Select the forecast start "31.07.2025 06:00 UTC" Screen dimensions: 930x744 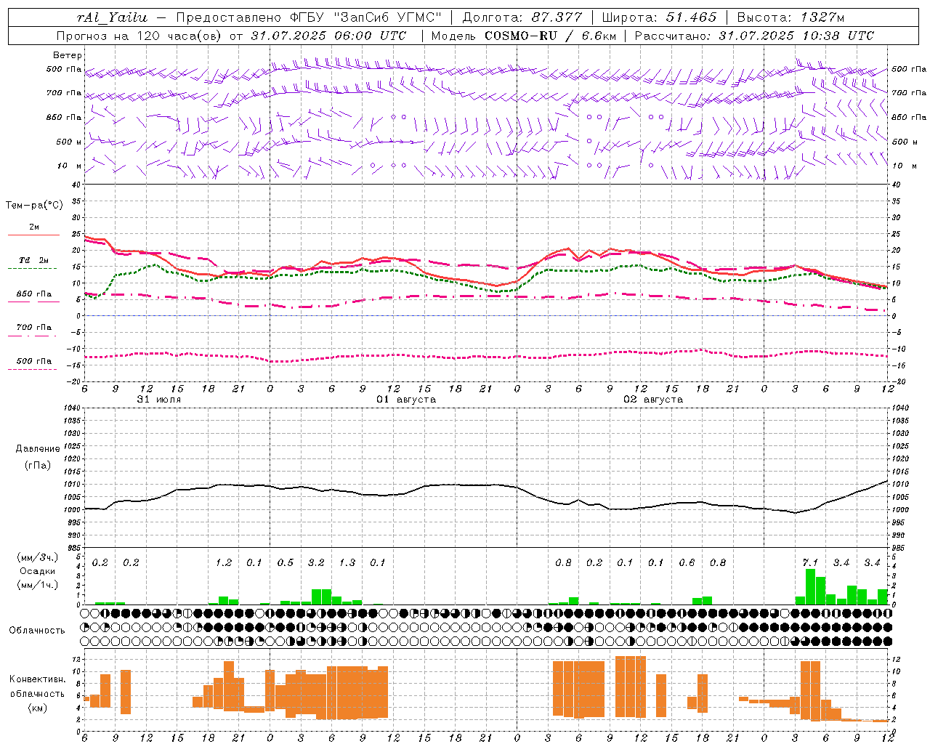coord(328,36)
